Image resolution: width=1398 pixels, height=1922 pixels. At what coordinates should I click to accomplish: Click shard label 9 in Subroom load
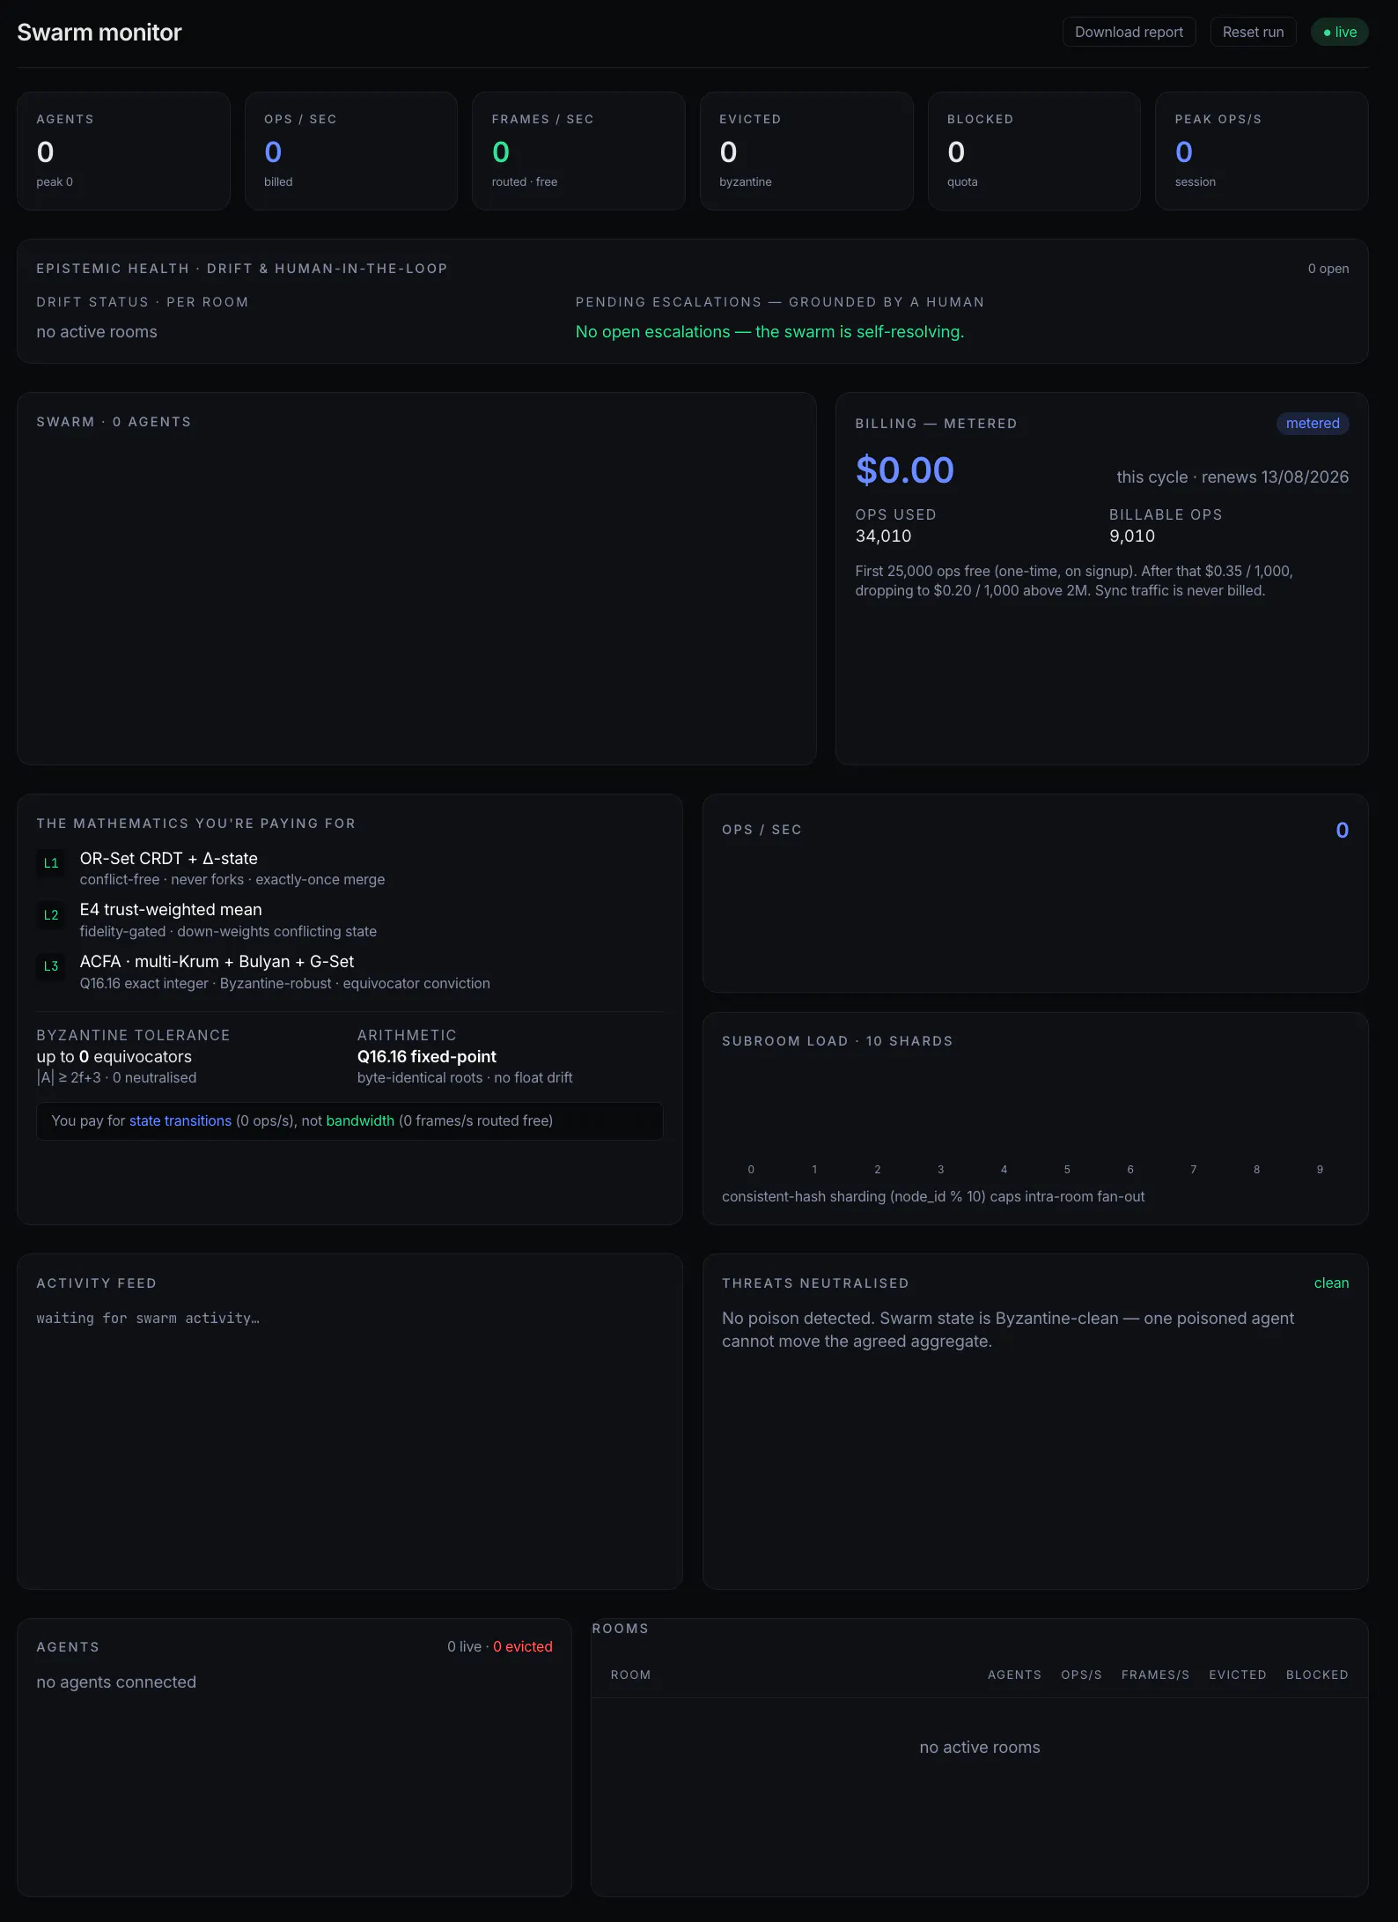tap(1320, 1170)
